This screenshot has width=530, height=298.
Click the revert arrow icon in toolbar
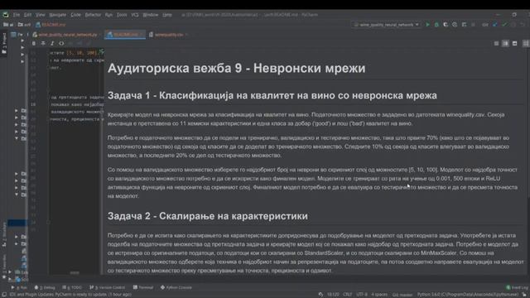click(x=523, y=25)
